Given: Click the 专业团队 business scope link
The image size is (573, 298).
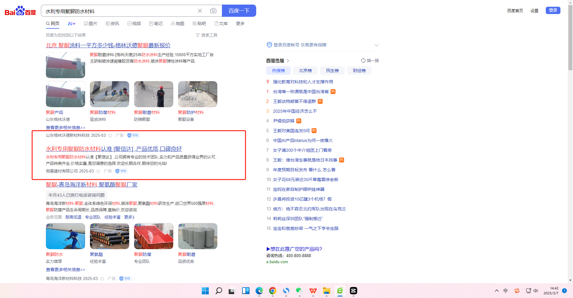Looking at the screenshot, I should coord(93,217).
